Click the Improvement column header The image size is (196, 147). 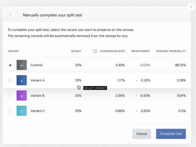[140, 51]
